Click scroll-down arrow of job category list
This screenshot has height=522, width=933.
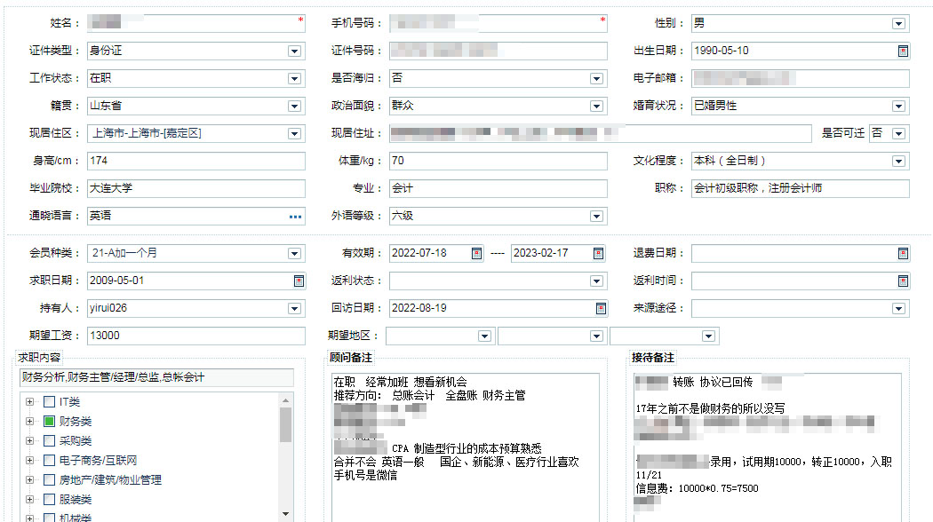point(285,513)
